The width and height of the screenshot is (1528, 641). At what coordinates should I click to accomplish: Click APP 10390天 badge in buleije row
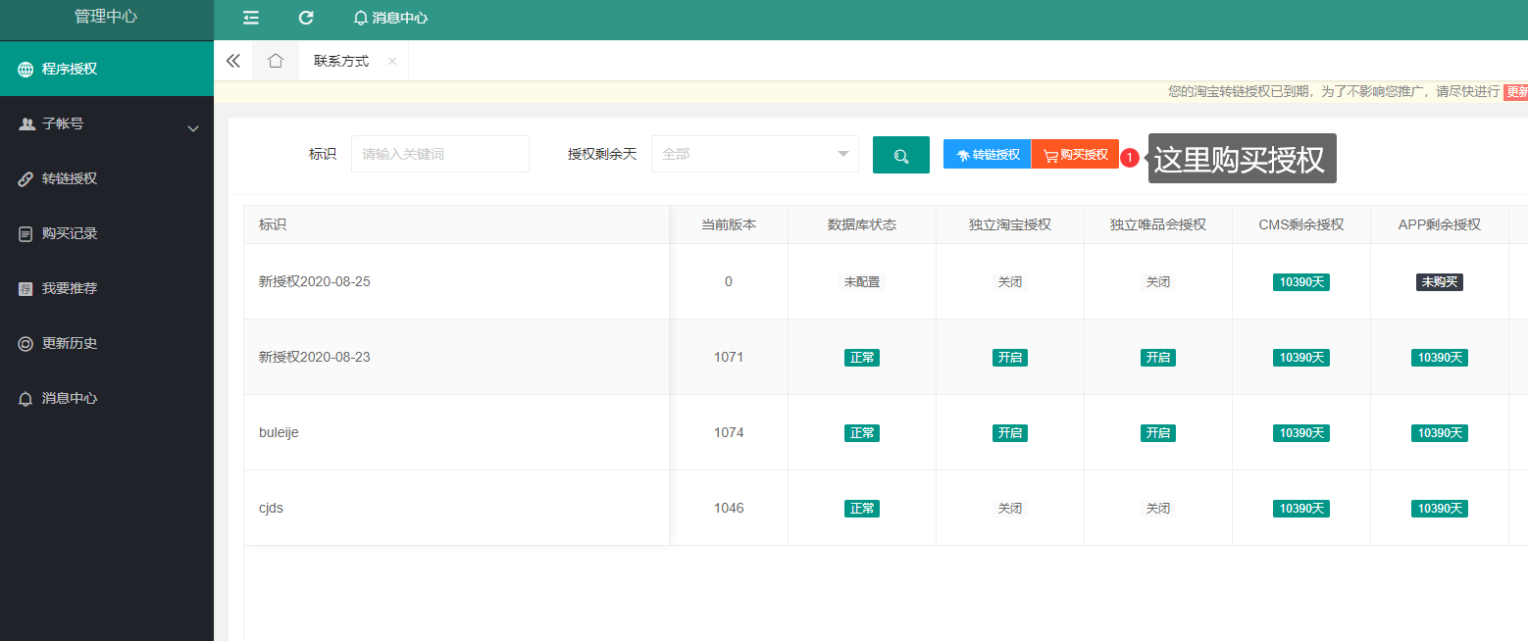point(1440,432)
